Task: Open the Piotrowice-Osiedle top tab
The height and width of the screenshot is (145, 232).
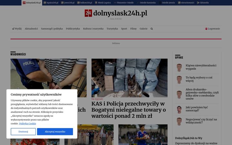Action: point(124,3)
